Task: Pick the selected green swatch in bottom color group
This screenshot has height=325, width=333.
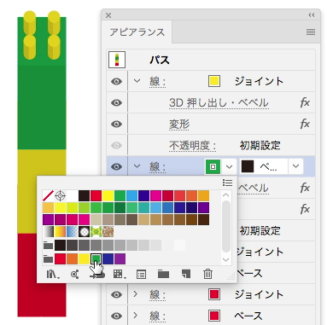Action: coord(96,259)
